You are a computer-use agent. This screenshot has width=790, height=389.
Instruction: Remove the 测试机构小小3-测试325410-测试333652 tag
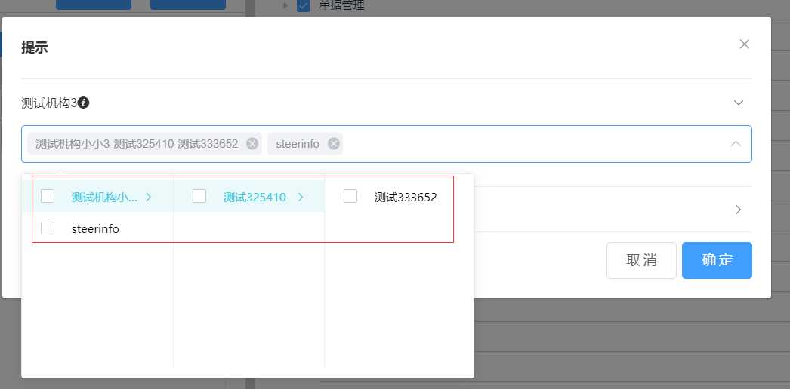[x=252, y=144]
